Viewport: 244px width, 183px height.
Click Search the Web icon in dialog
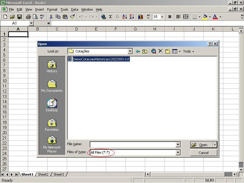[153, 51]
